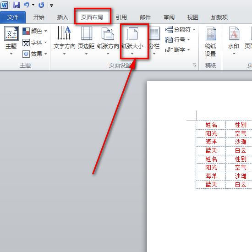
Task: Open the 文件 file menu
Action: [13, 17]
